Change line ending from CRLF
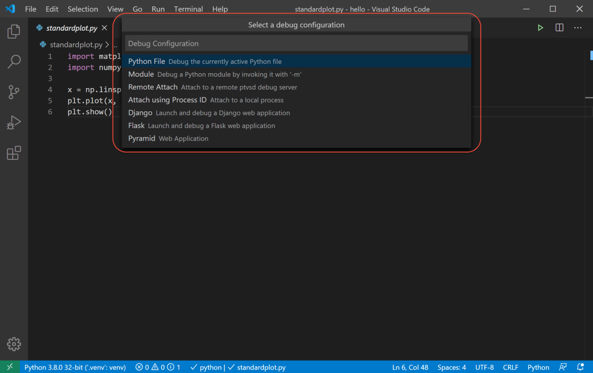Viewport: 593px width, 373px height. tap(510, 367)
